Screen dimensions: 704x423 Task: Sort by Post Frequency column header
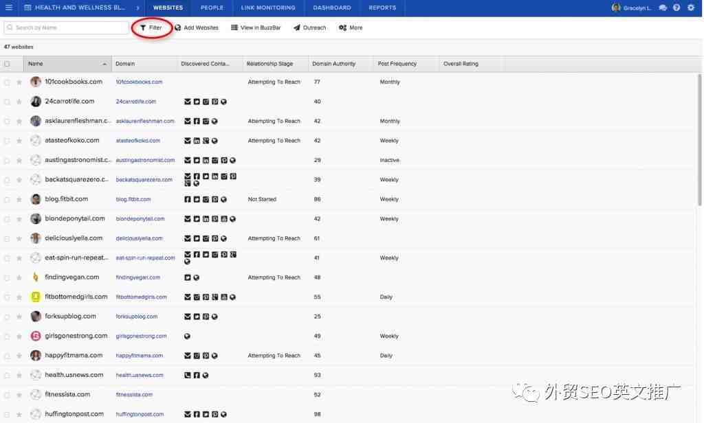point(397,64)
